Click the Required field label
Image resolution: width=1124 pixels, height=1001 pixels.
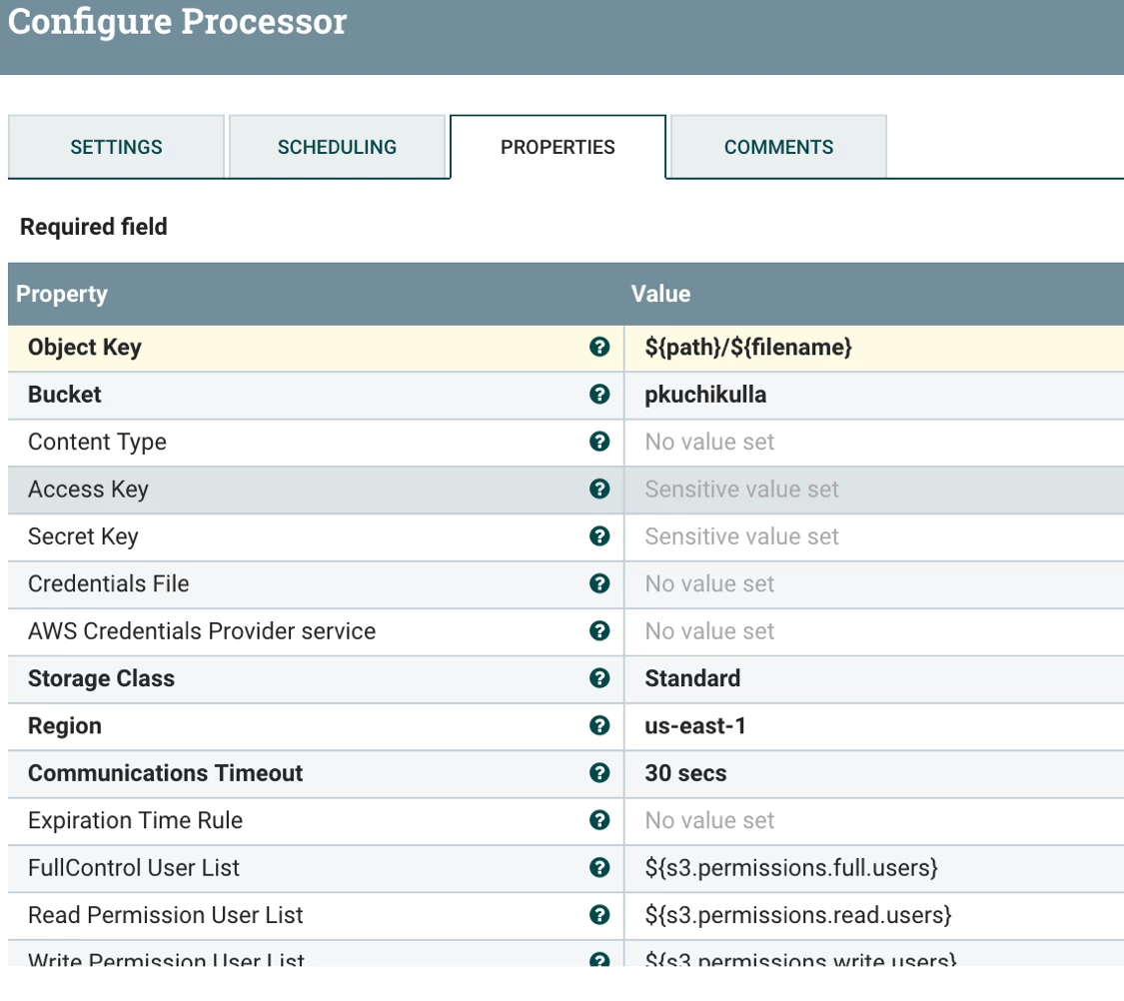point(93,227)
